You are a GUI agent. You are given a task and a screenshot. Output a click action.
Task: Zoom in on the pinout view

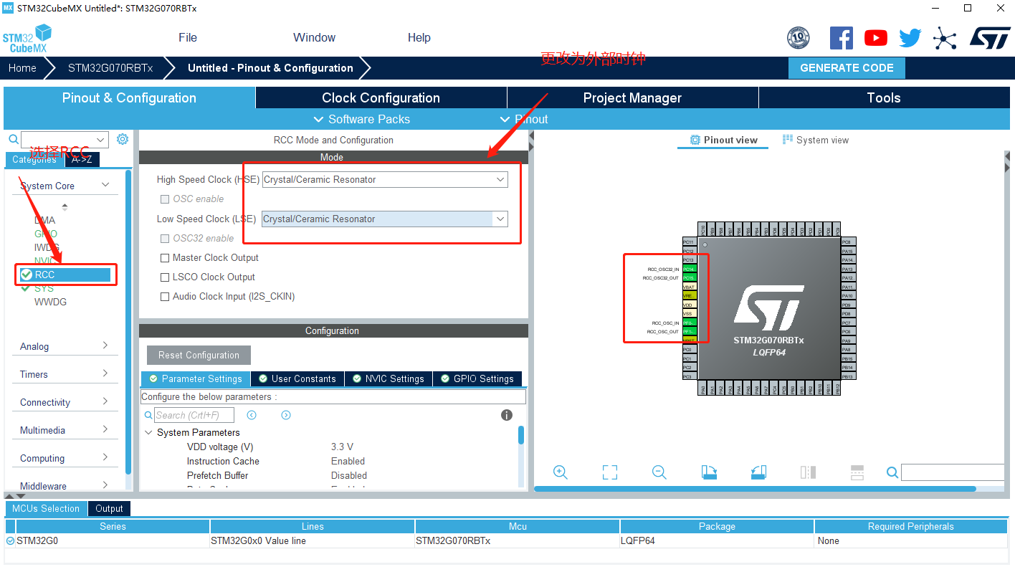click(x=561, y=472)
